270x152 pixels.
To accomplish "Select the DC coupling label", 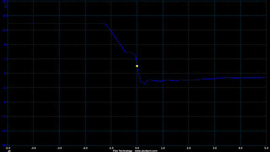I will [6, 7].
